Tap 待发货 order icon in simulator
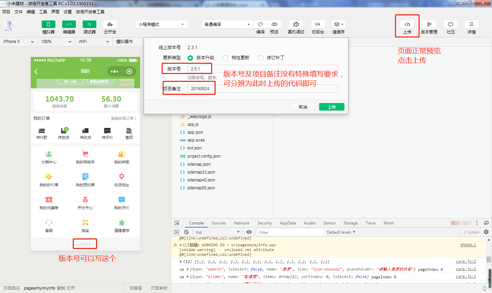 pyautogui.click(x=64, y=131)
